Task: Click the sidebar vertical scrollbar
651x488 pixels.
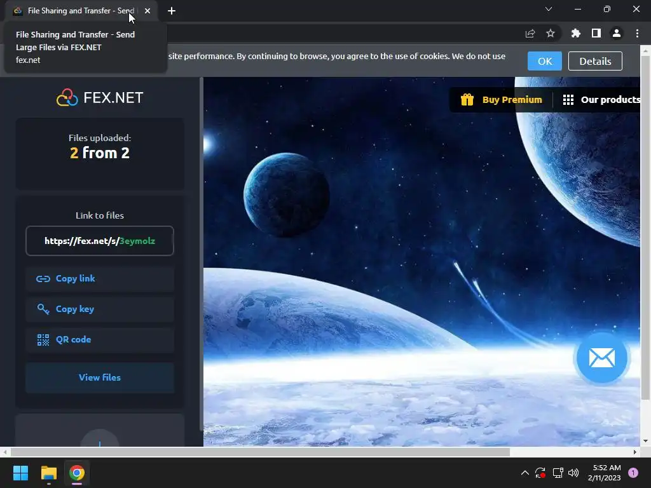Action: point(202,254)
